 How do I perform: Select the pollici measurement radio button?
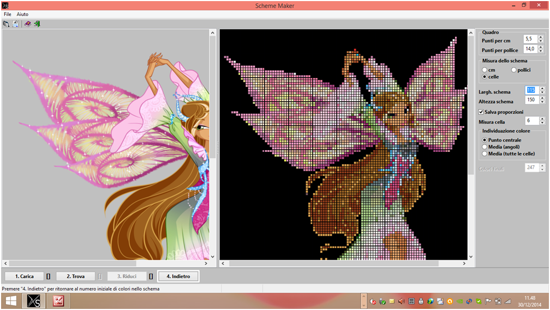click(x=514, y=70)
